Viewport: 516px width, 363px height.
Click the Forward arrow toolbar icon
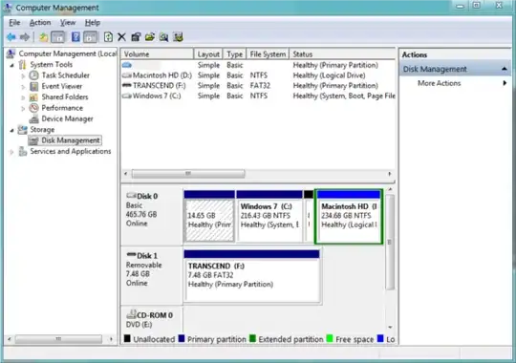click(25, 37)
